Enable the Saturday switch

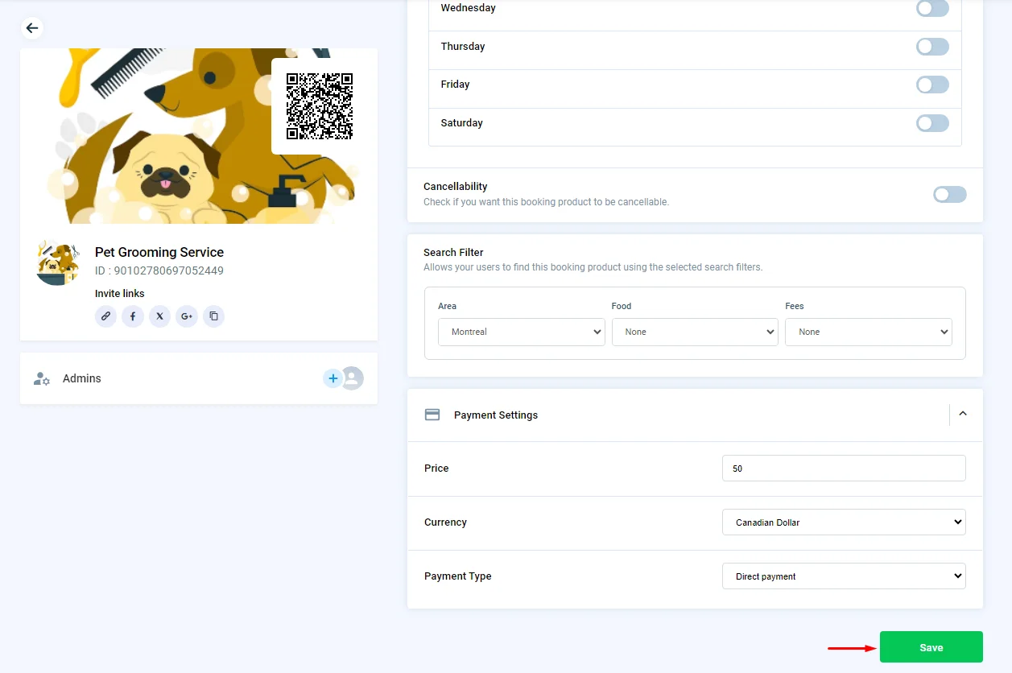[x=932, y=123]
